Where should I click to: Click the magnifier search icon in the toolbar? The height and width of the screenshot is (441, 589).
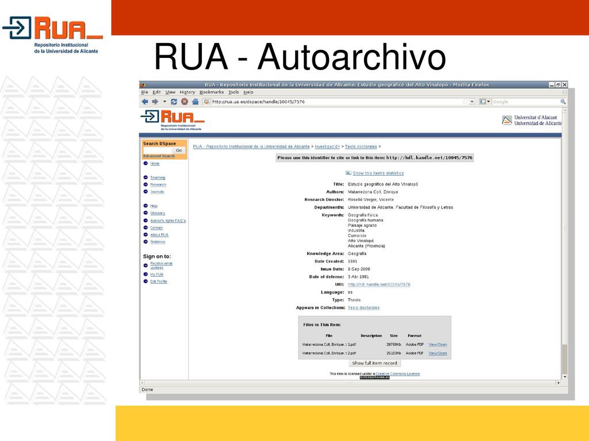click(563, 102)
